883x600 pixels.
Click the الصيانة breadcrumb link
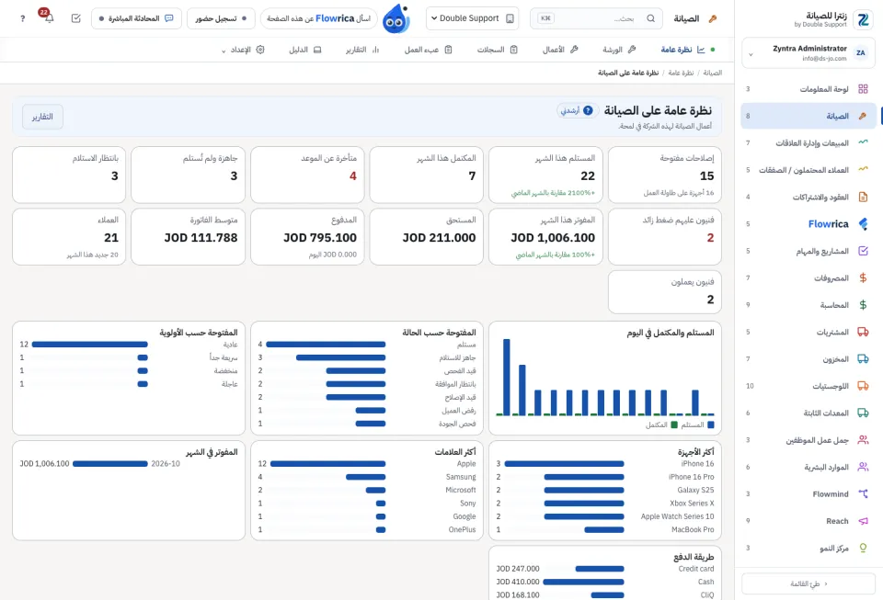712,74
